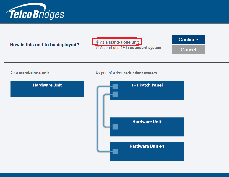Click 'As part of a 1+1 redundant system:' heading
Viewport: 229px width, 177px height.
click(x=126, y=73)
